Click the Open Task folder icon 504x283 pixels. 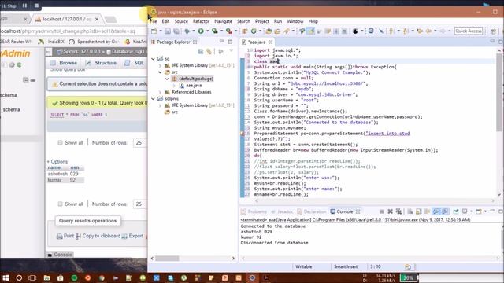tap(277, 31)
